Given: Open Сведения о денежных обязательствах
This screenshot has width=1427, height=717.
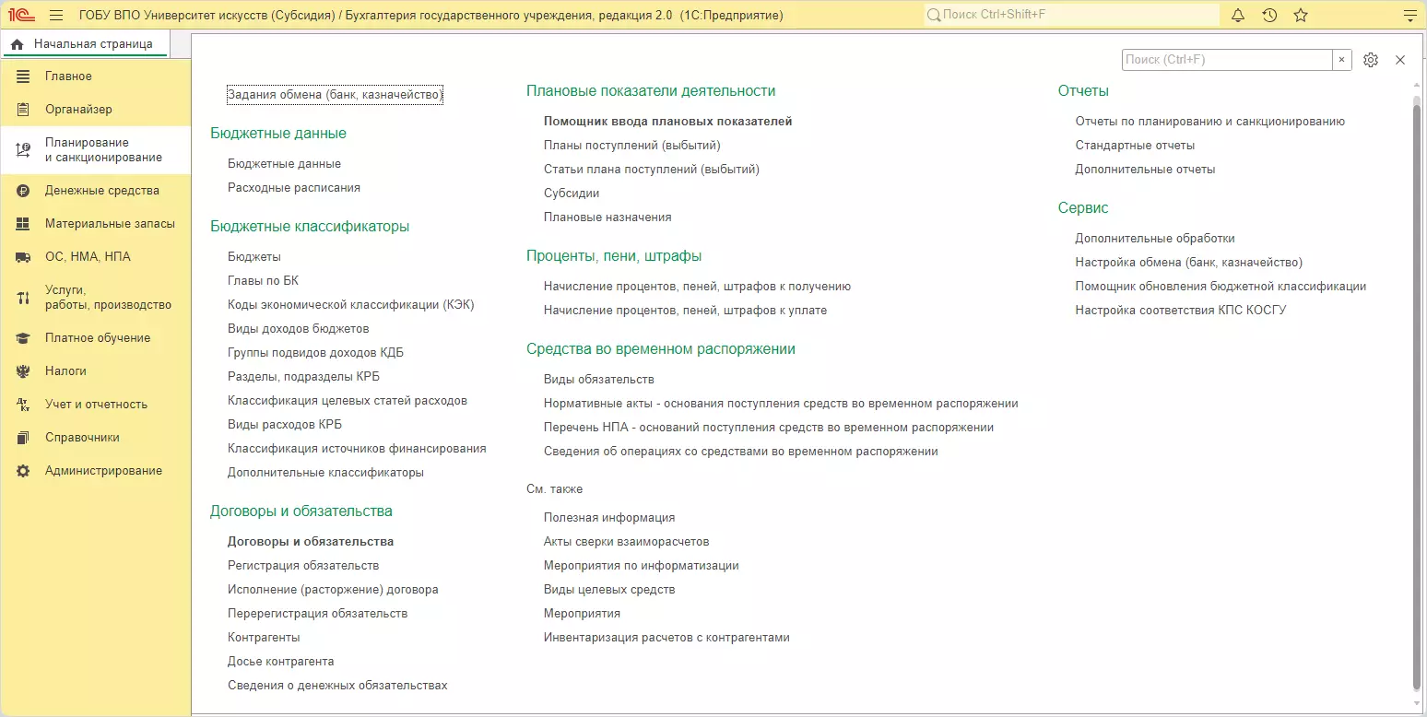Looking at the screenshot, I should [337, 686].
